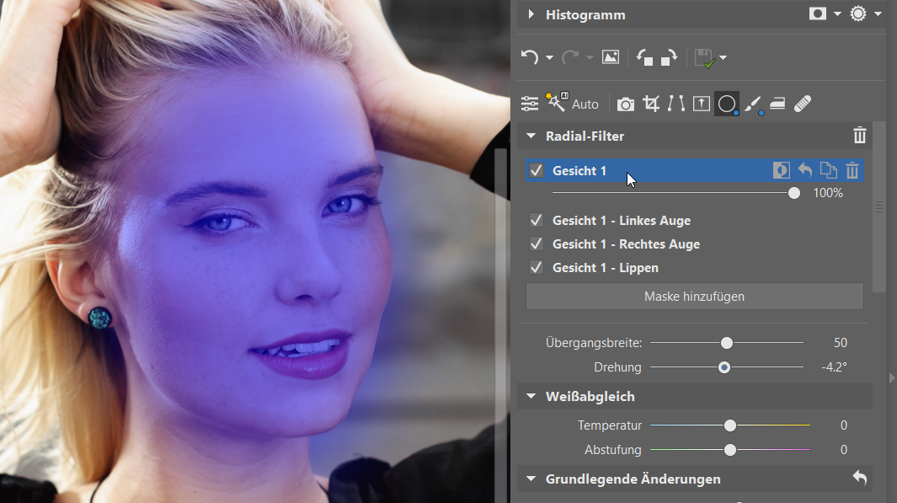The width and height of the screenshot is (897, 503).
Task: Choose the Retouching bandage tool
Action: (x=803, y=104)
